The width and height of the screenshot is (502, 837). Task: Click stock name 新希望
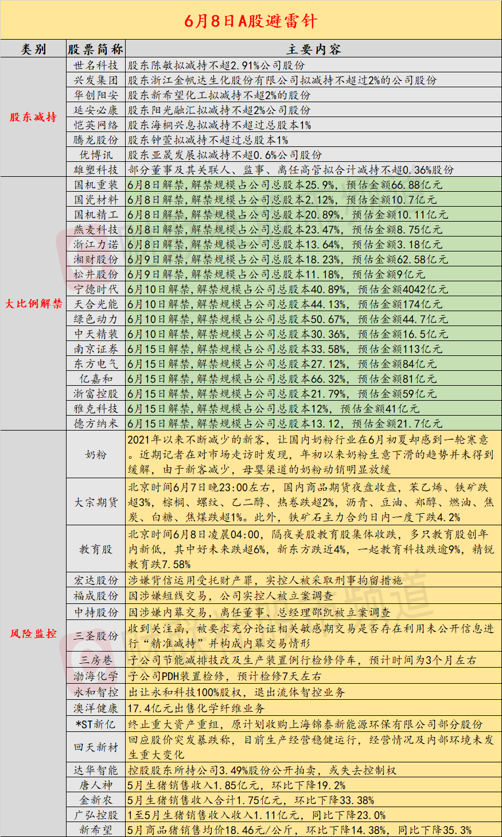(x=96, y=830)
